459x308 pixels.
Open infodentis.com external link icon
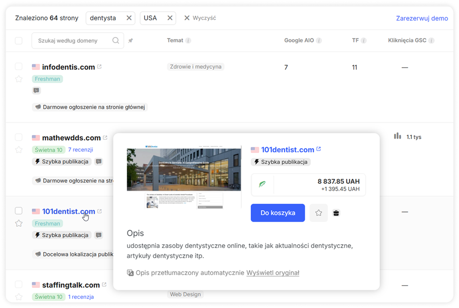click(99, 67)
